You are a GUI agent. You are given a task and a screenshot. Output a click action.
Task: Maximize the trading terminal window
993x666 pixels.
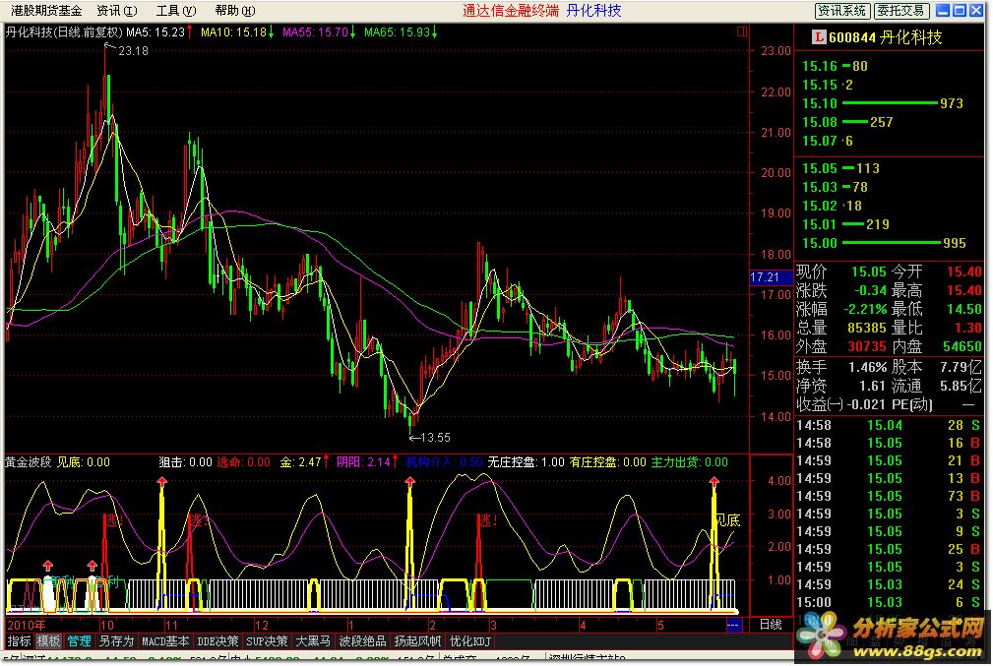[x=960, y=11]
